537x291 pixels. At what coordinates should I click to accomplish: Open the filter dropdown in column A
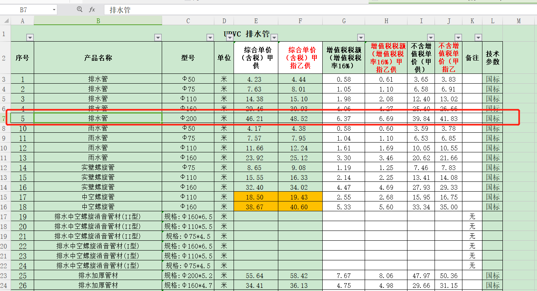click(30, 38)
